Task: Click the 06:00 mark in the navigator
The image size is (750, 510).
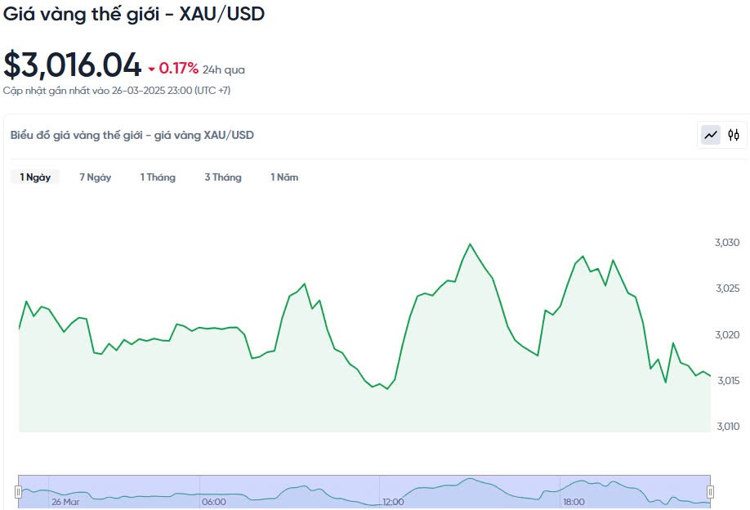Action: point(213,502)
